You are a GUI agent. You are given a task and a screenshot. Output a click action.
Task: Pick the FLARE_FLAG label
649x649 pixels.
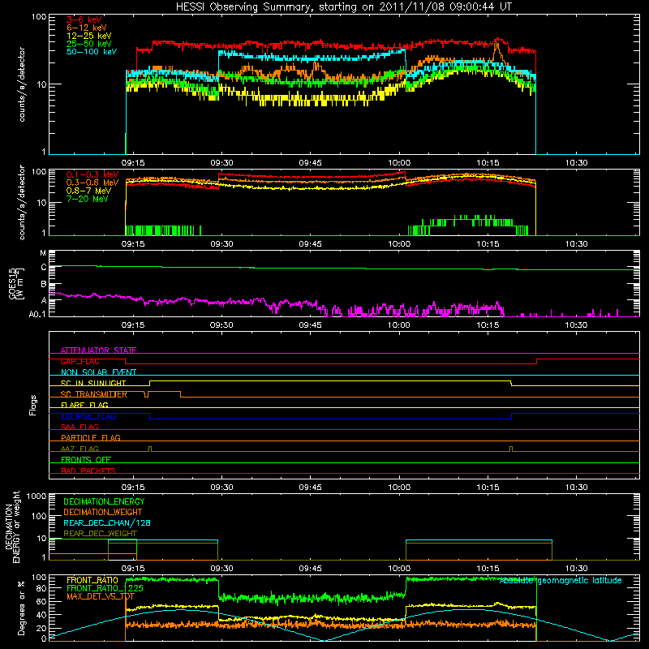84,405
